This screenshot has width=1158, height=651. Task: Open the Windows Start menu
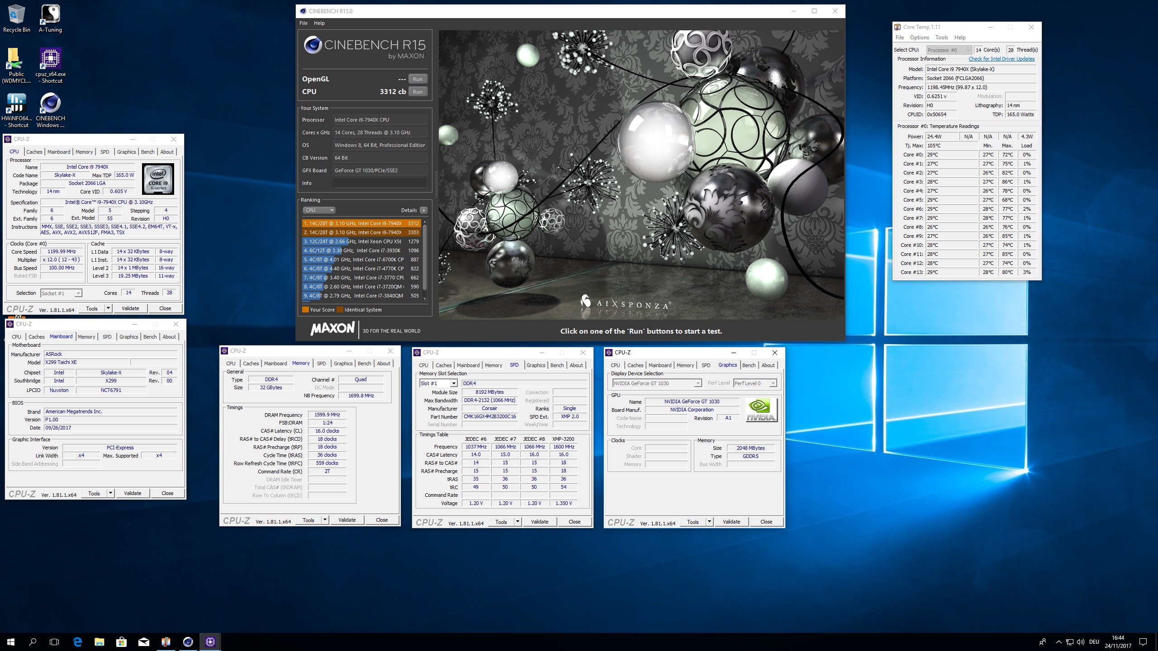(x=11, y=642)
